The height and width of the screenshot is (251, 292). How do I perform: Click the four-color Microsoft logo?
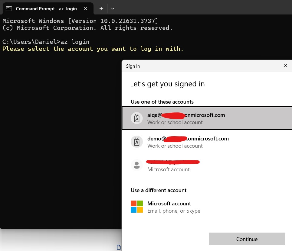137,207
